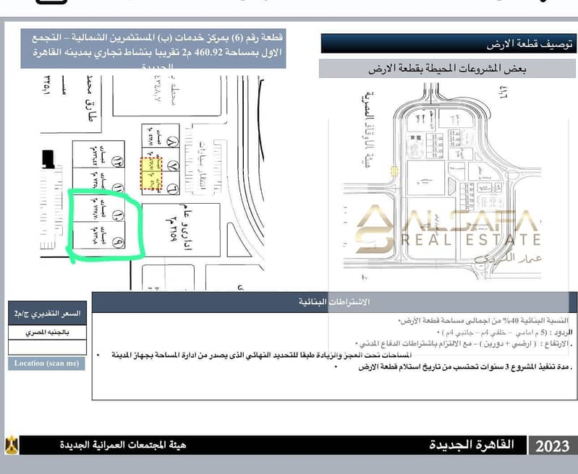This screenshot has height=474, width=578.
Task: Click the Location (scan me) button
Action: (47, 363)
